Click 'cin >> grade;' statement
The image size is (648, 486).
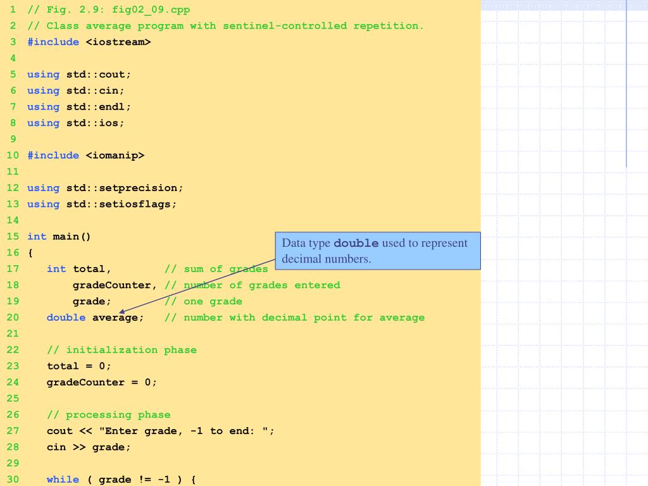[89, 447]
